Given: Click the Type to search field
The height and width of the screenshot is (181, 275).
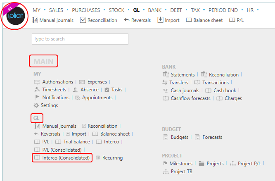Looking at the screenshot, I should [80, 39].
